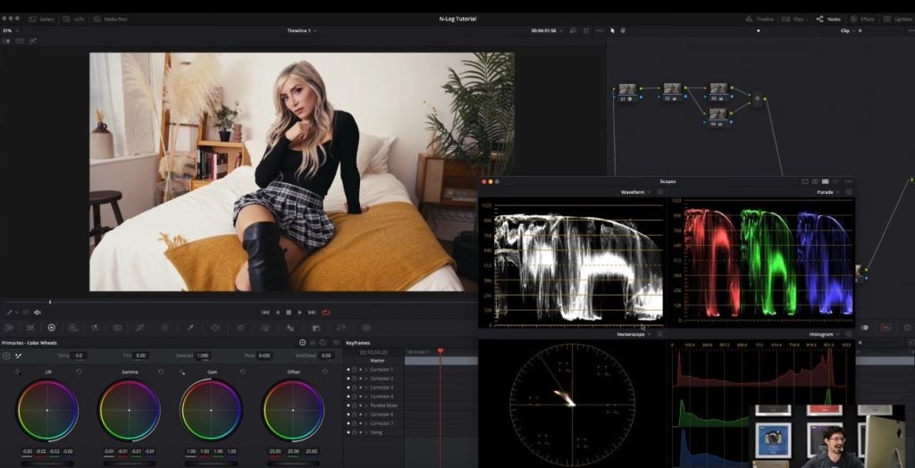
Task: Click the Stop playback button
Action: [x=289, y=312]
